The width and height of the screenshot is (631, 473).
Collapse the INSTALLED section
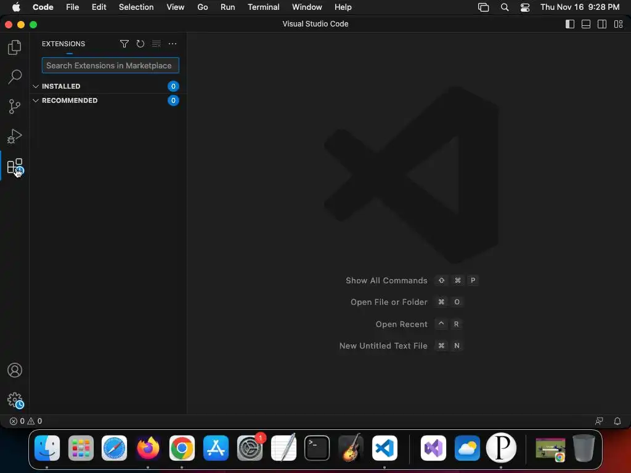(108, 86)
